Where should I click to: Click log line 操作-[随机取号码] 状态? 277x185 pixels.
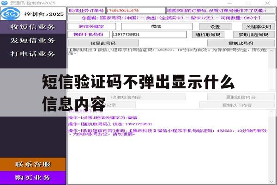coord(110,124)
